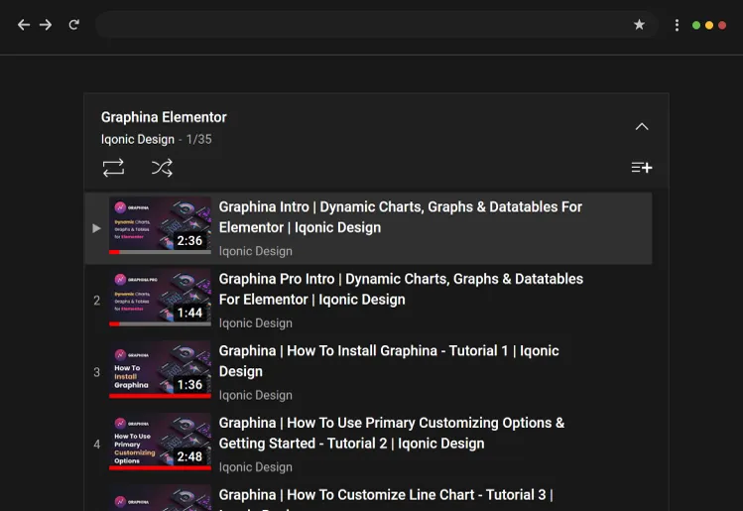Viewport: 743px width, 511px height.
Task: Reload the page with the refresh icon
Action: (x=74, y=25)
